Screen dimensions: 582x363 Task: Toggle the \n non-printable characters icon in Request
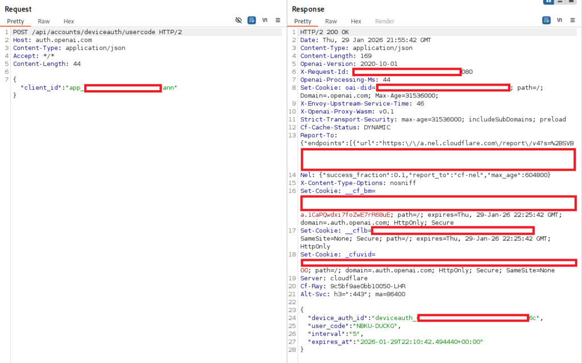tap(265, 20)
